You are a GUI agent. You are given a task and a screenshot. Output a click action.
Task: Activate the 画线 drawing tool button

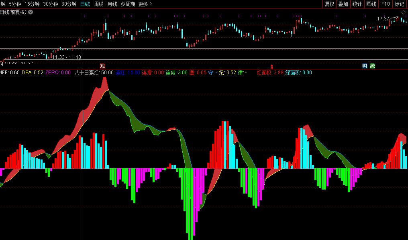(371, 4)
